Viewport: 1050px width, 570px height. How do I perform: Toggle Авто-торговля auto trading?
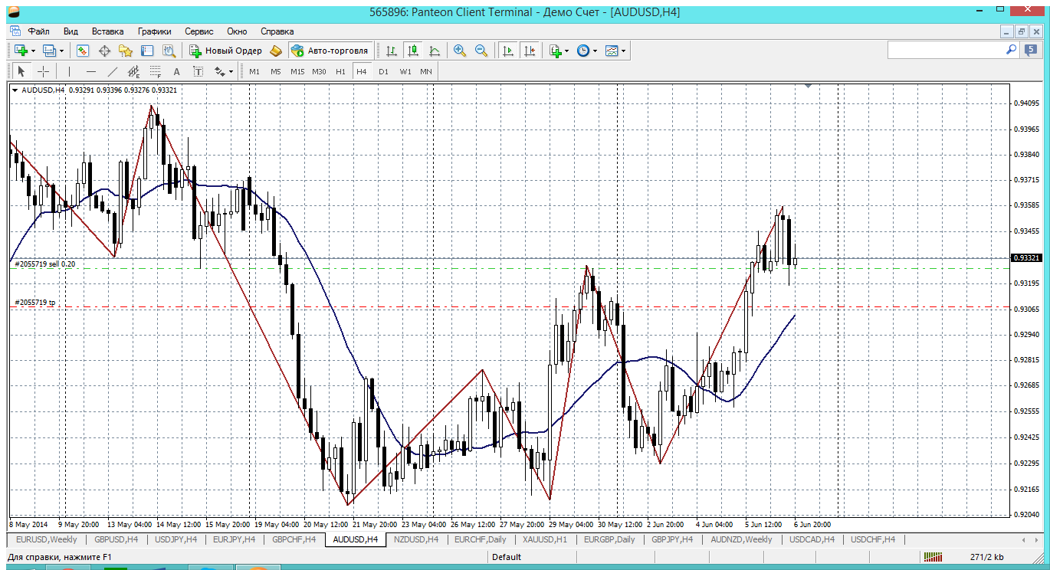pyautogui.click(x=330, y=51)
